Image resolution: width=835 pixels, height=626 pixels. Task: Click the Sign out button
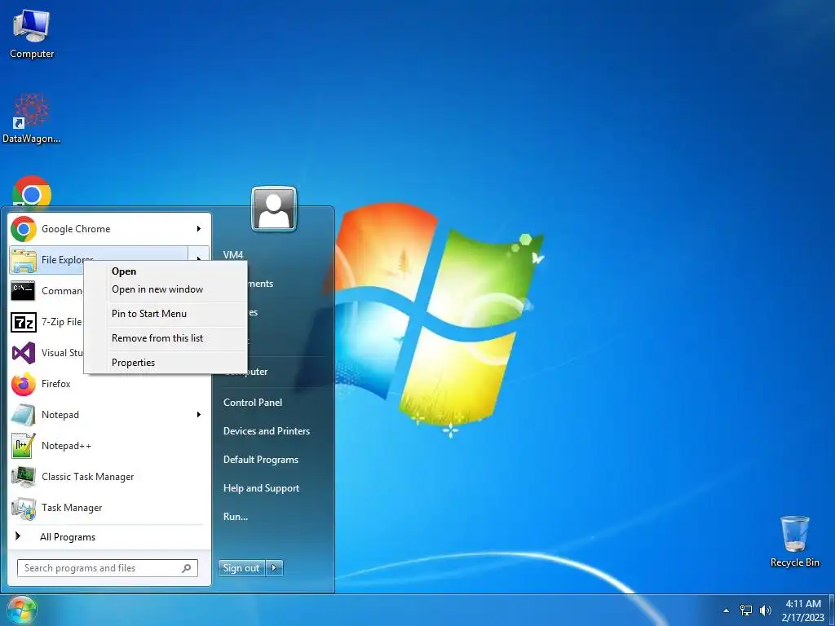tap(241, 568)
